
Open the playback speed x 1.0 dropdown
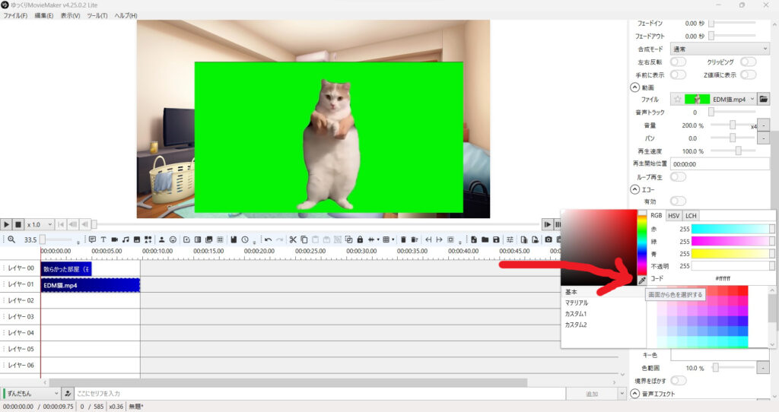[40, 224]
